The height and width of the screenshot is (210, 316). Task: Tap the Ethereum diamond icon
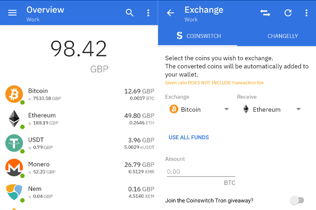point(14,119)
